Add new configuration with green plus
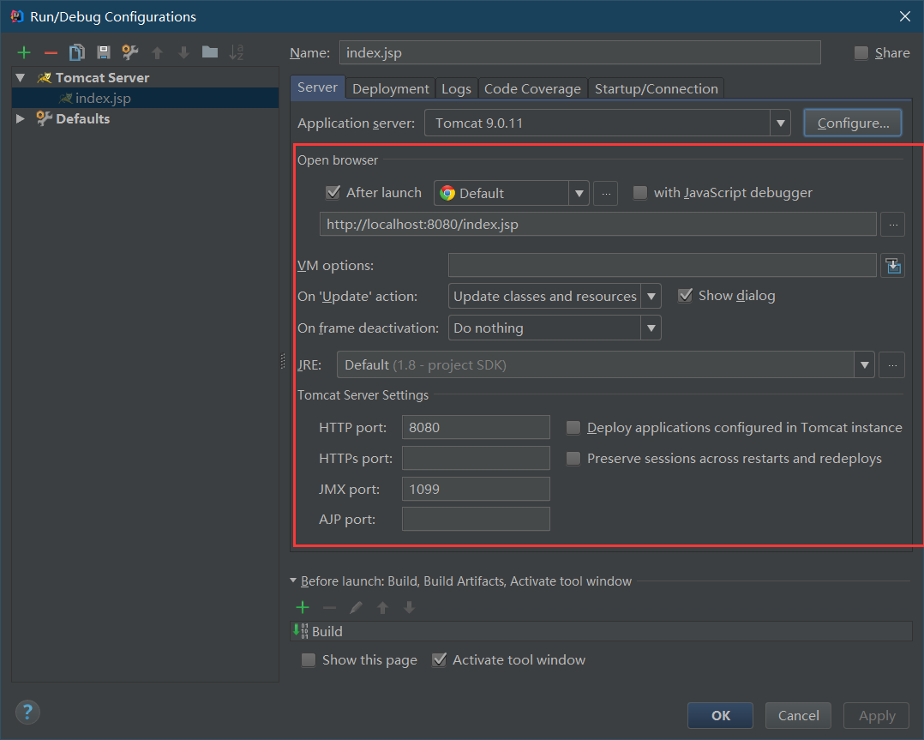 click(x=24, y=53)
